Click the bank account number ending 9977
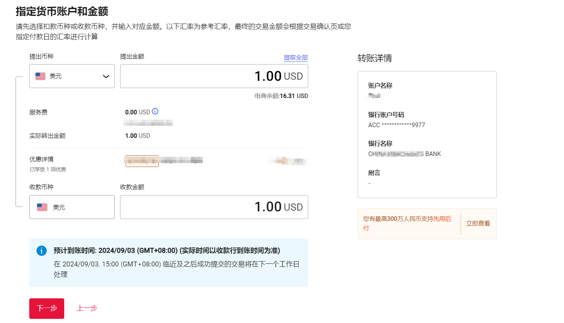Viewport: 564px width, 323px height. point(396,125)
